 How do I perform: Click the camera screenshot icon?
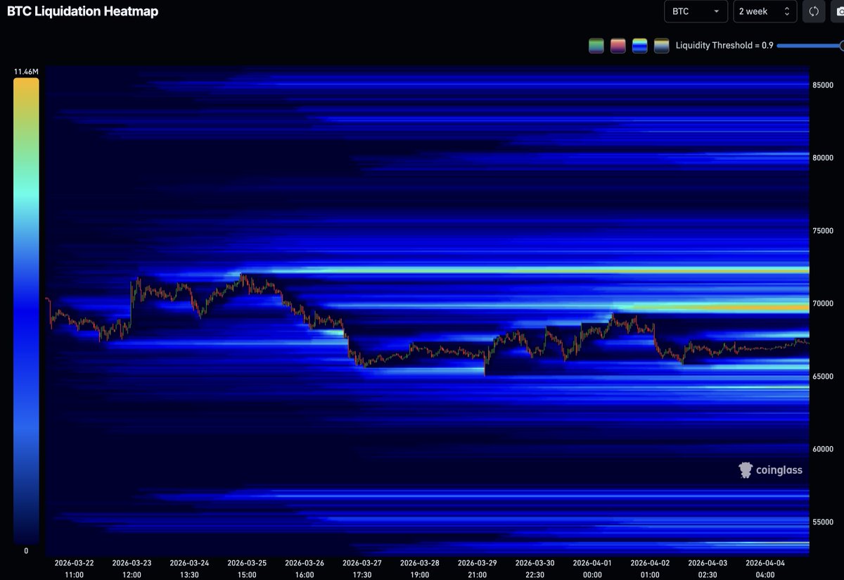tap(838, 11)
